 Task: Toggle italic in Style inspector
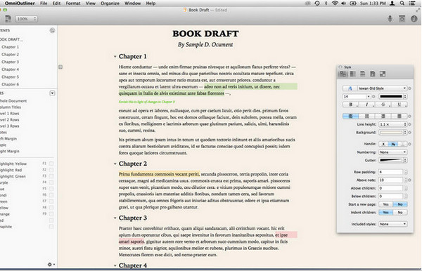tap(366, 105)
